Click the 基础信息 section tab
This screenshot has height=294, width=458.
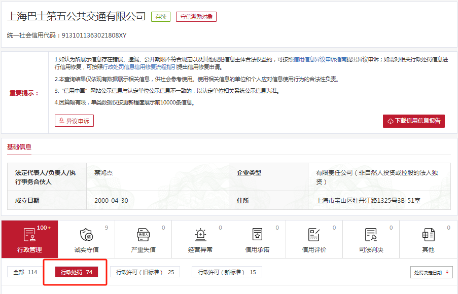19,147
